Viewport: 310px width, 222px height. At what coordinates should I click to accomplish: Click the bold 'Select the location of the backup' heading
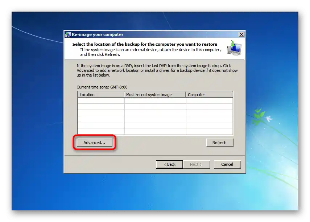pos(145,44)
